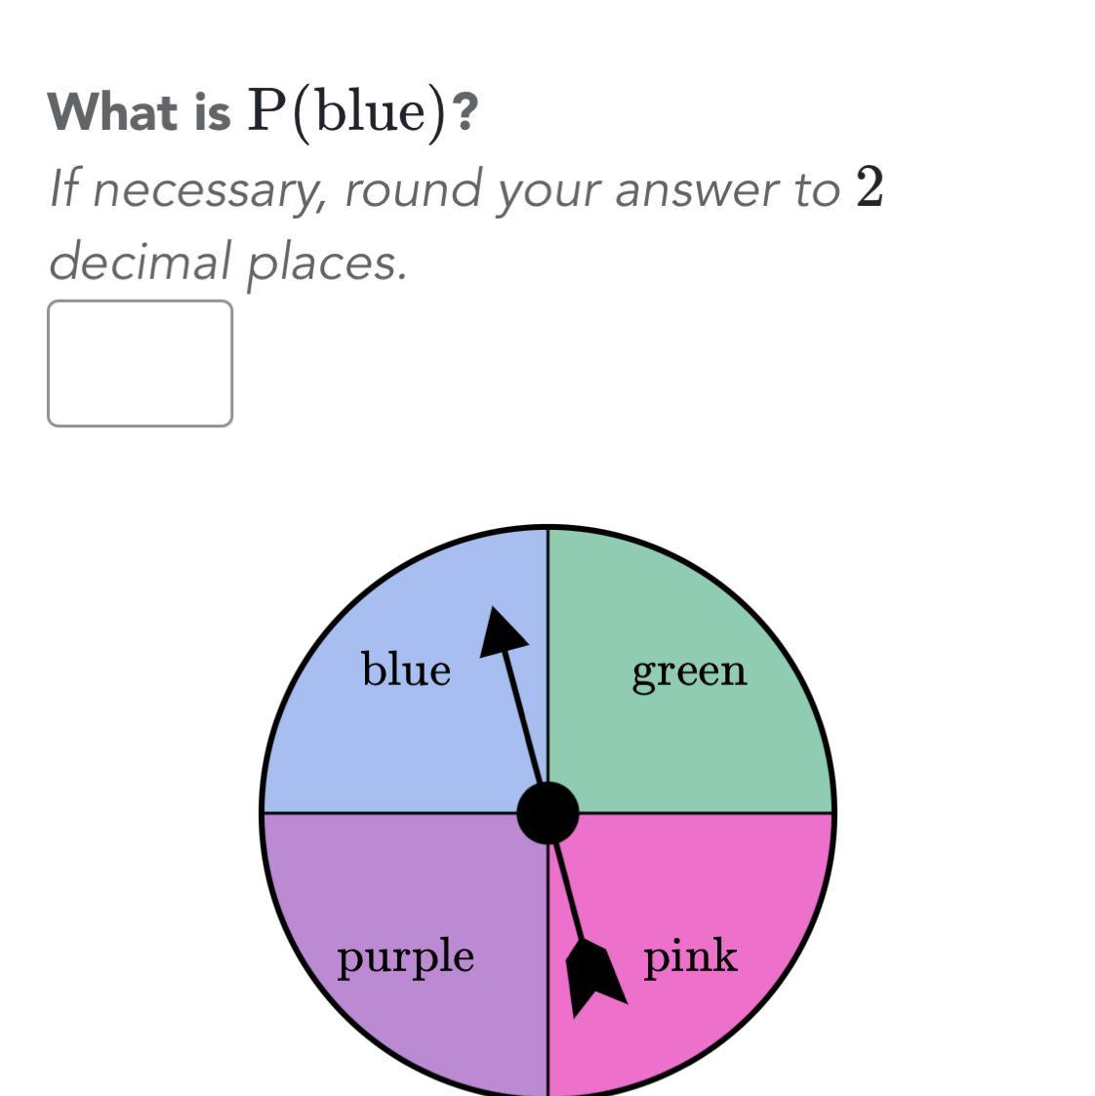
Task: Click the number 2 in the instructions
Action: click(870, 187)
